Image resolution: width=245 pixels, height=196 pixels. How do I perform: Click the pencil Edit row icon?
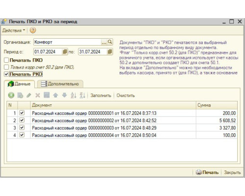pos(29,95)
